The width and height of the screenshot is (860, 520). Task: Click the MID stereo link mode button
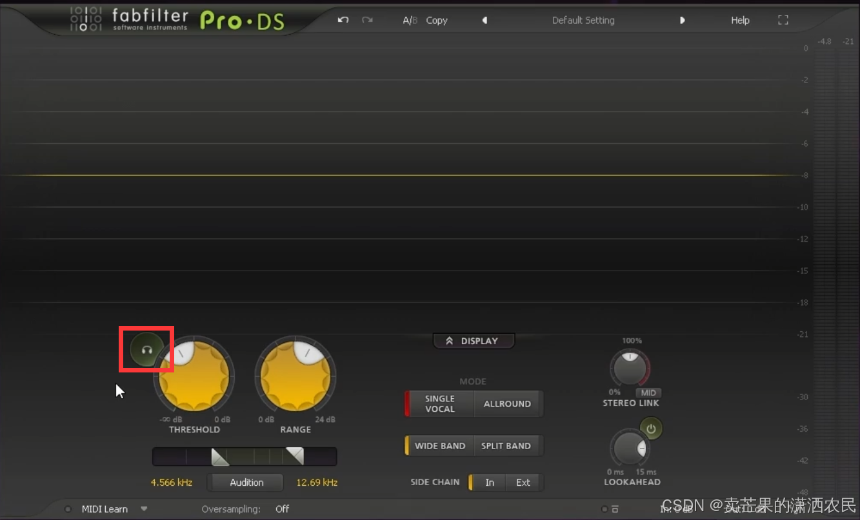click(x=648, y=393)
